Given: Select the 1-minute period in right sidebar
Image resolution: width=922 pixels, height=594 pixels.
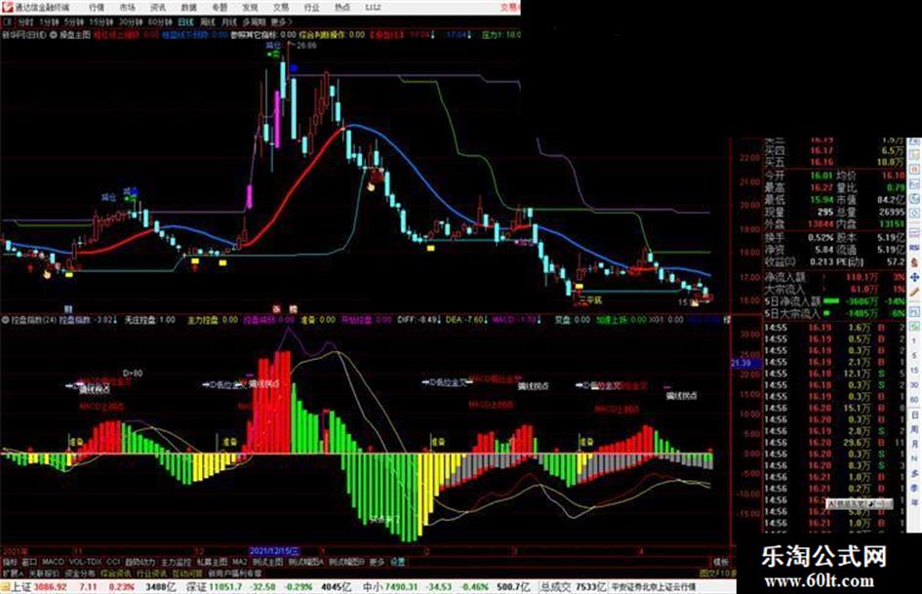Looking at the screenshot, I should pyautogui.click(x=914, y=341).
